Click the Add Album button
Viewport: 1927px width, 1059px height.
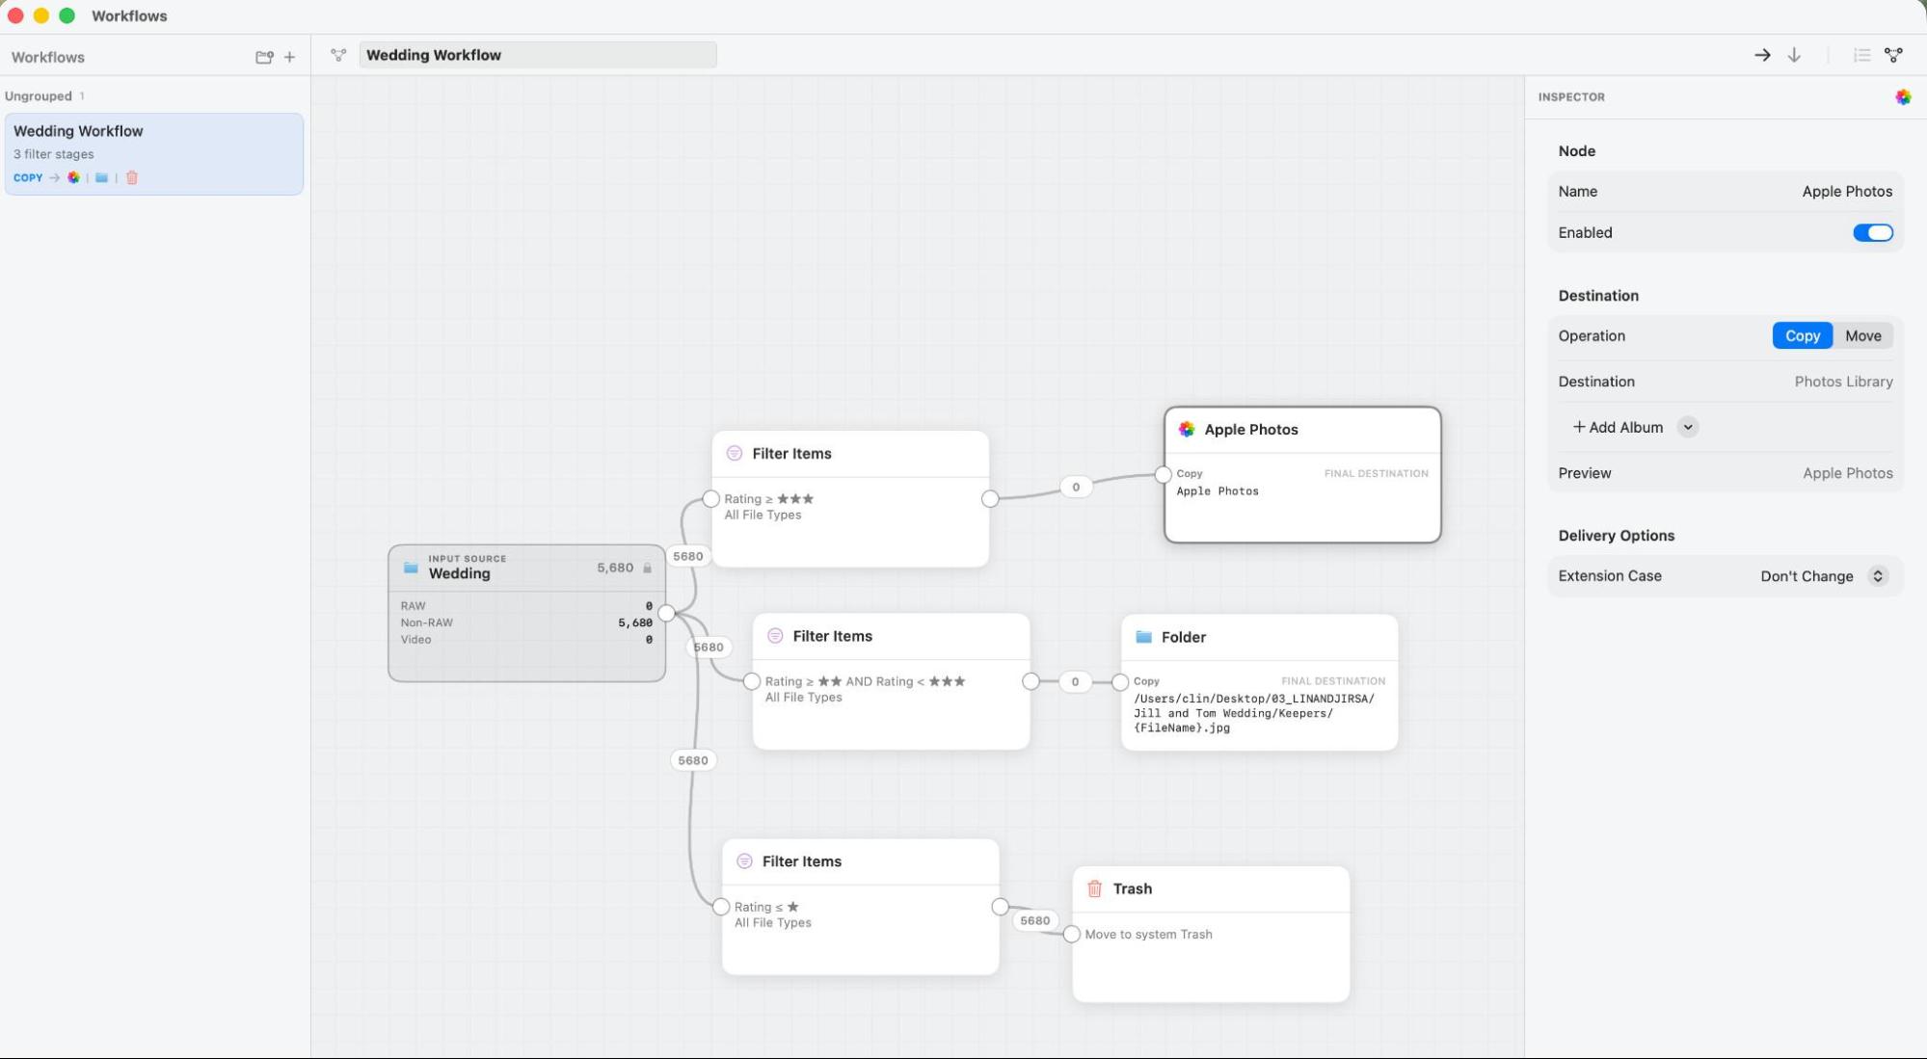[x=1618, y=427]
